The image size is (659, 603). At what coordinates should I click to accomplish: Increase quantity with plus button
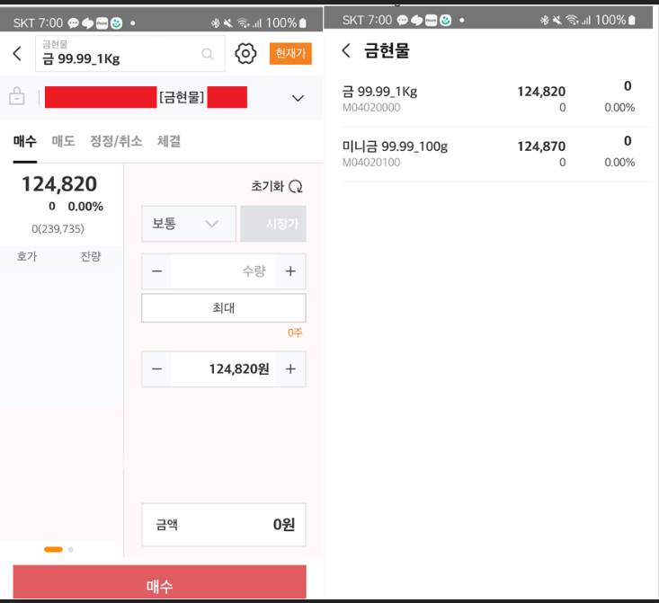tap(290, 271)
